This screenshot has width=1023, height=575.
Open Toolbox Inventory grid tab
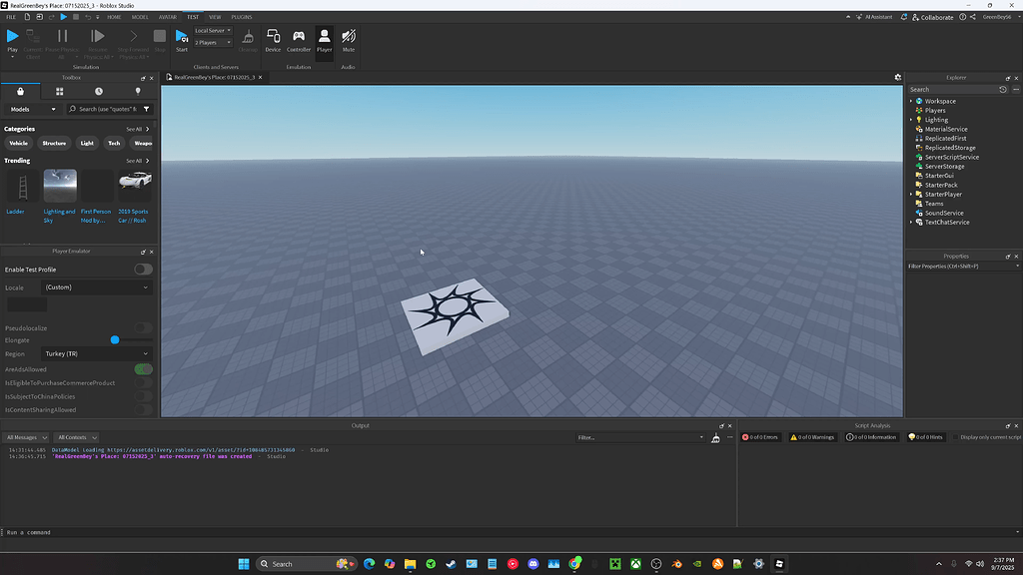coord(59,91)
